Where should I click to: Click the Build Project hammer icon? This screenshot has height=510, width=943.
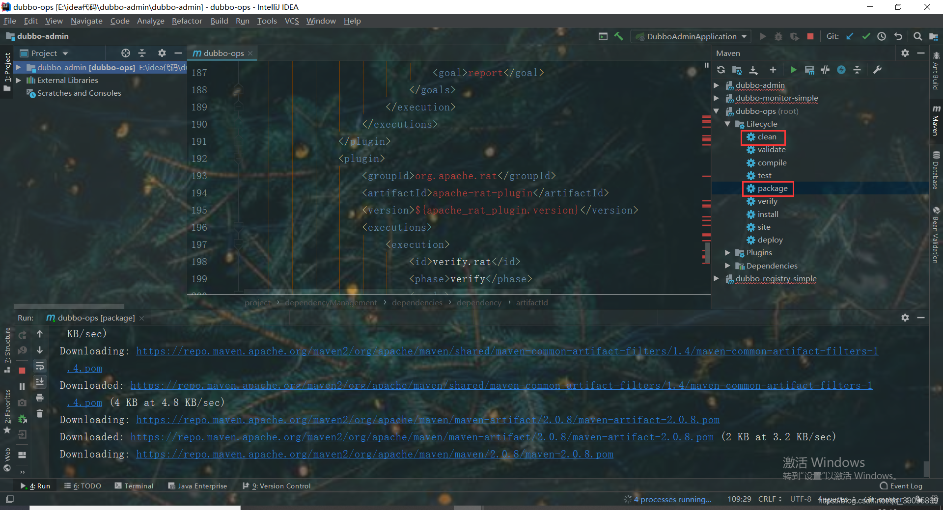click(x=618, y=36)
